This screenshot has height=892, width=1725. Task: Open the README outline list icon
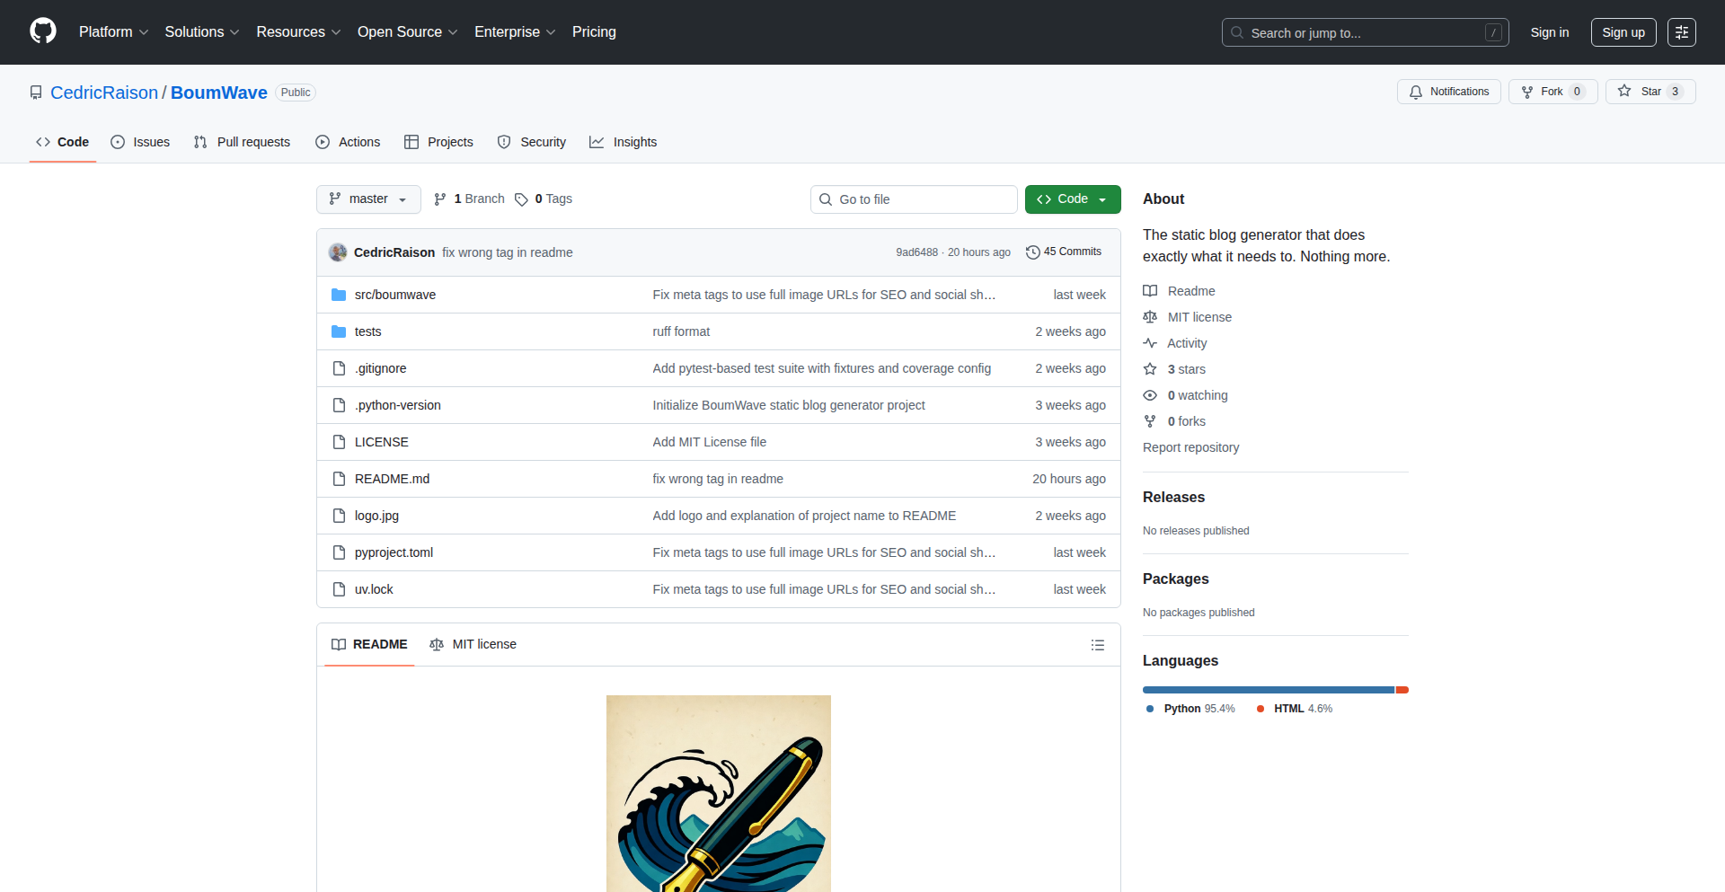click(1097, 645)
